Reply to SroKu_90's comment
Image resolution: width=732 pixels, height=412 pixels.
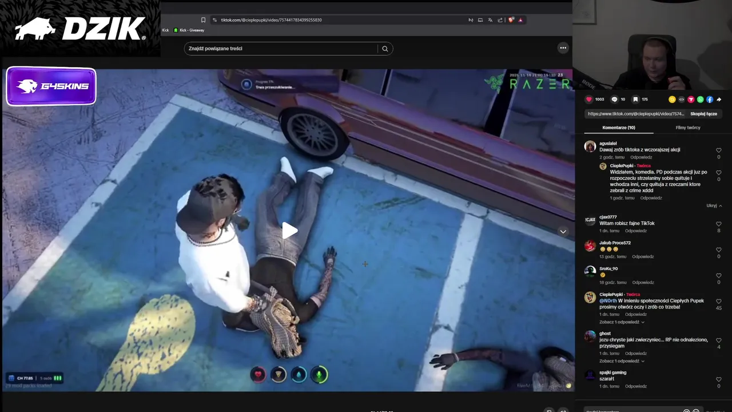pyautogui.click(x=643, y=283)
